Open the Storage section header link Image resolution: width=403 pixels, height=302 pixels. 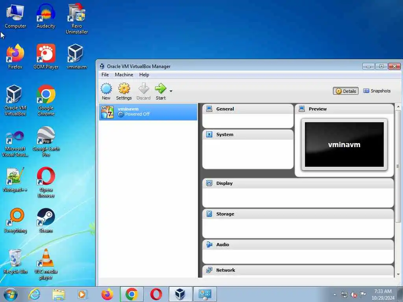[225, 214]
